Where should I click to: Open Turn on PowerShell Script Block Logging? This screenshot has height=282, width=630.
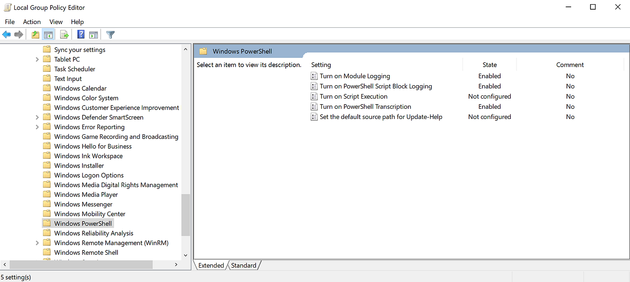click(x=376, y=86)
